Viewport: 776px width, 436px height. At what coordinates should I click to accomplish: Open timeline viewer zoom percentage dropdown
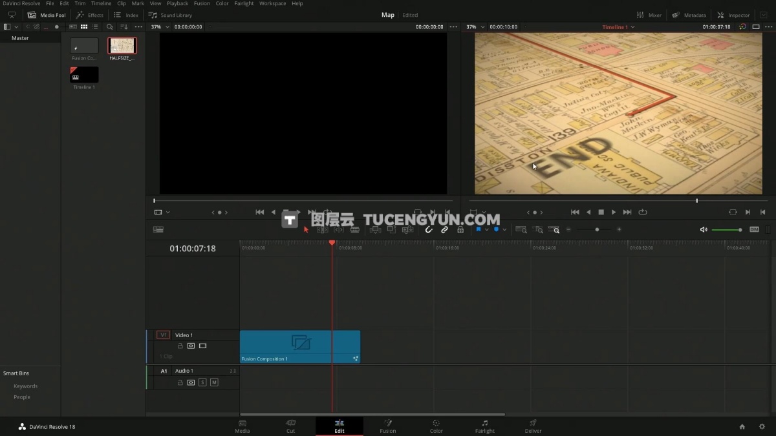point(475,26)
